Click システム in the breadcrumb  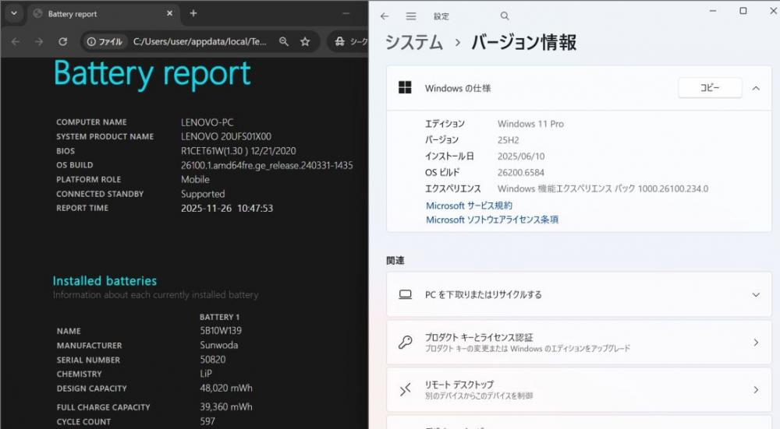pos(414,42)
